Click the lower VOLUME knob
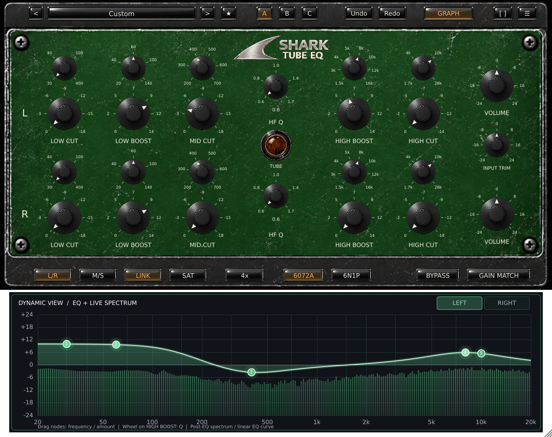 pos(497,214)
